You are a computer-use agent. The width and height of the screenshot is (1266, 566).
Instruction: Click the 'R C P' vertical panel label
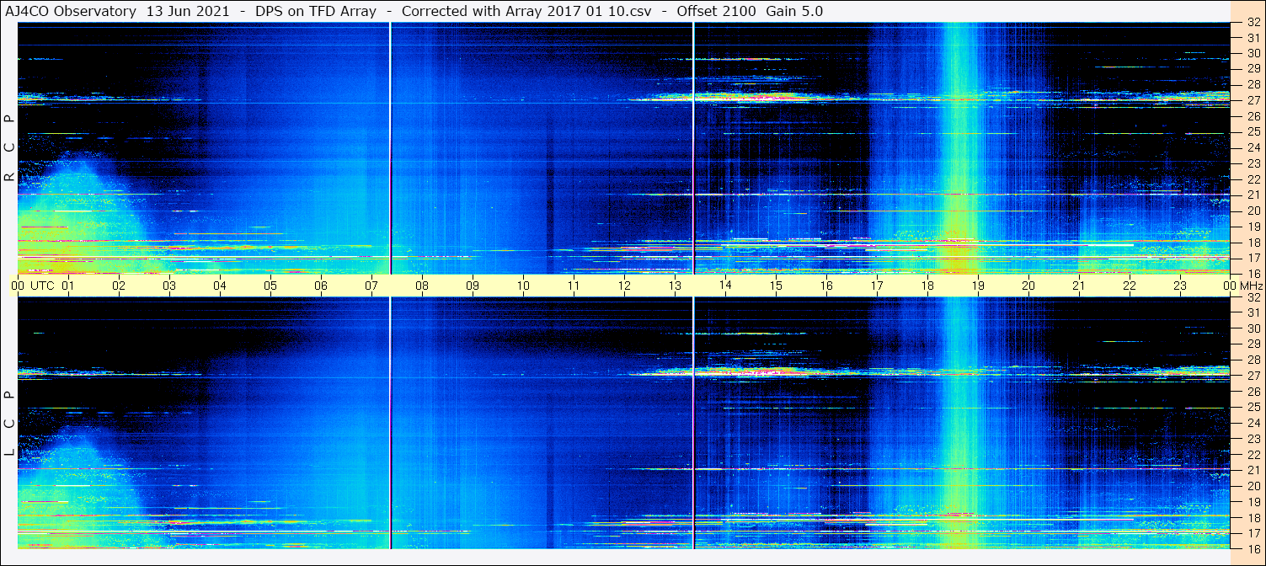click(9, 147)
